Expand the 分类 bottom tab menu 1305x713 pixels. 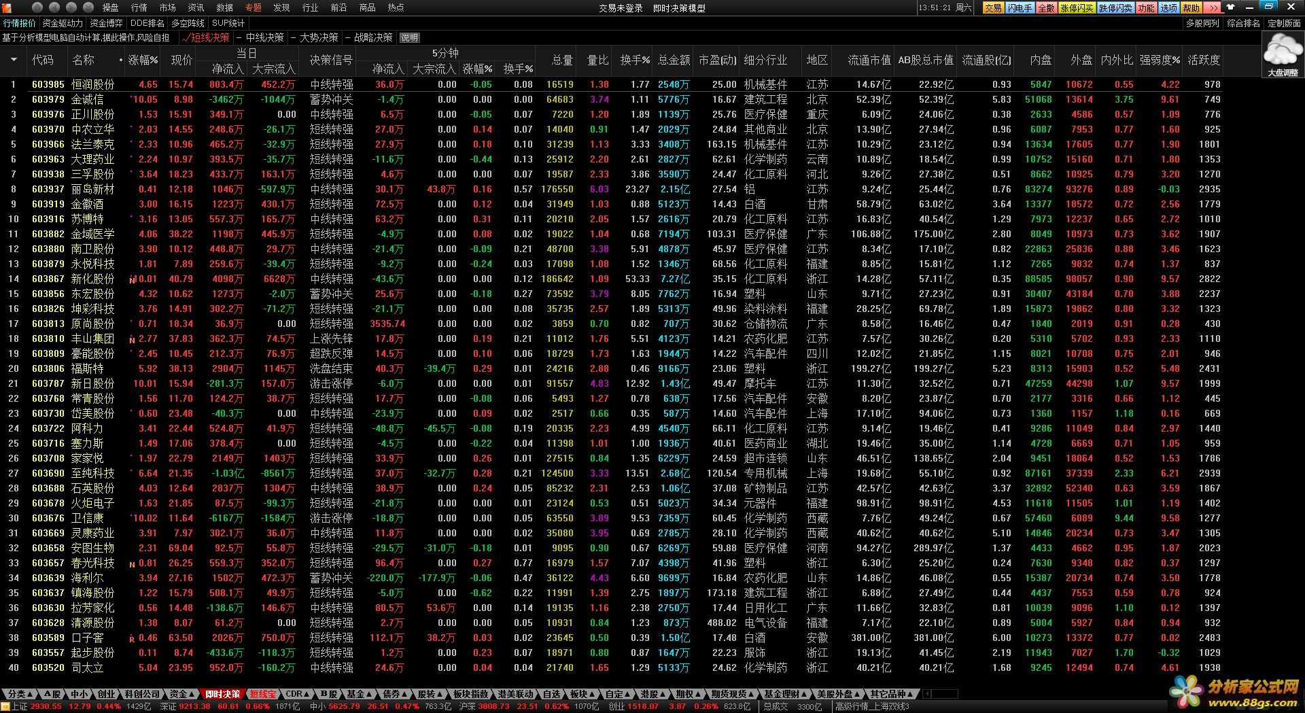(x=20, y=694)
